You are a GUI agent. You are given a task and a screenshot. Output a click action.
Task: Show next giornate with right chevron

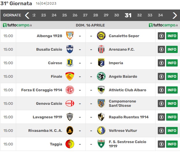pyautogui.click(x=175, y=15)
